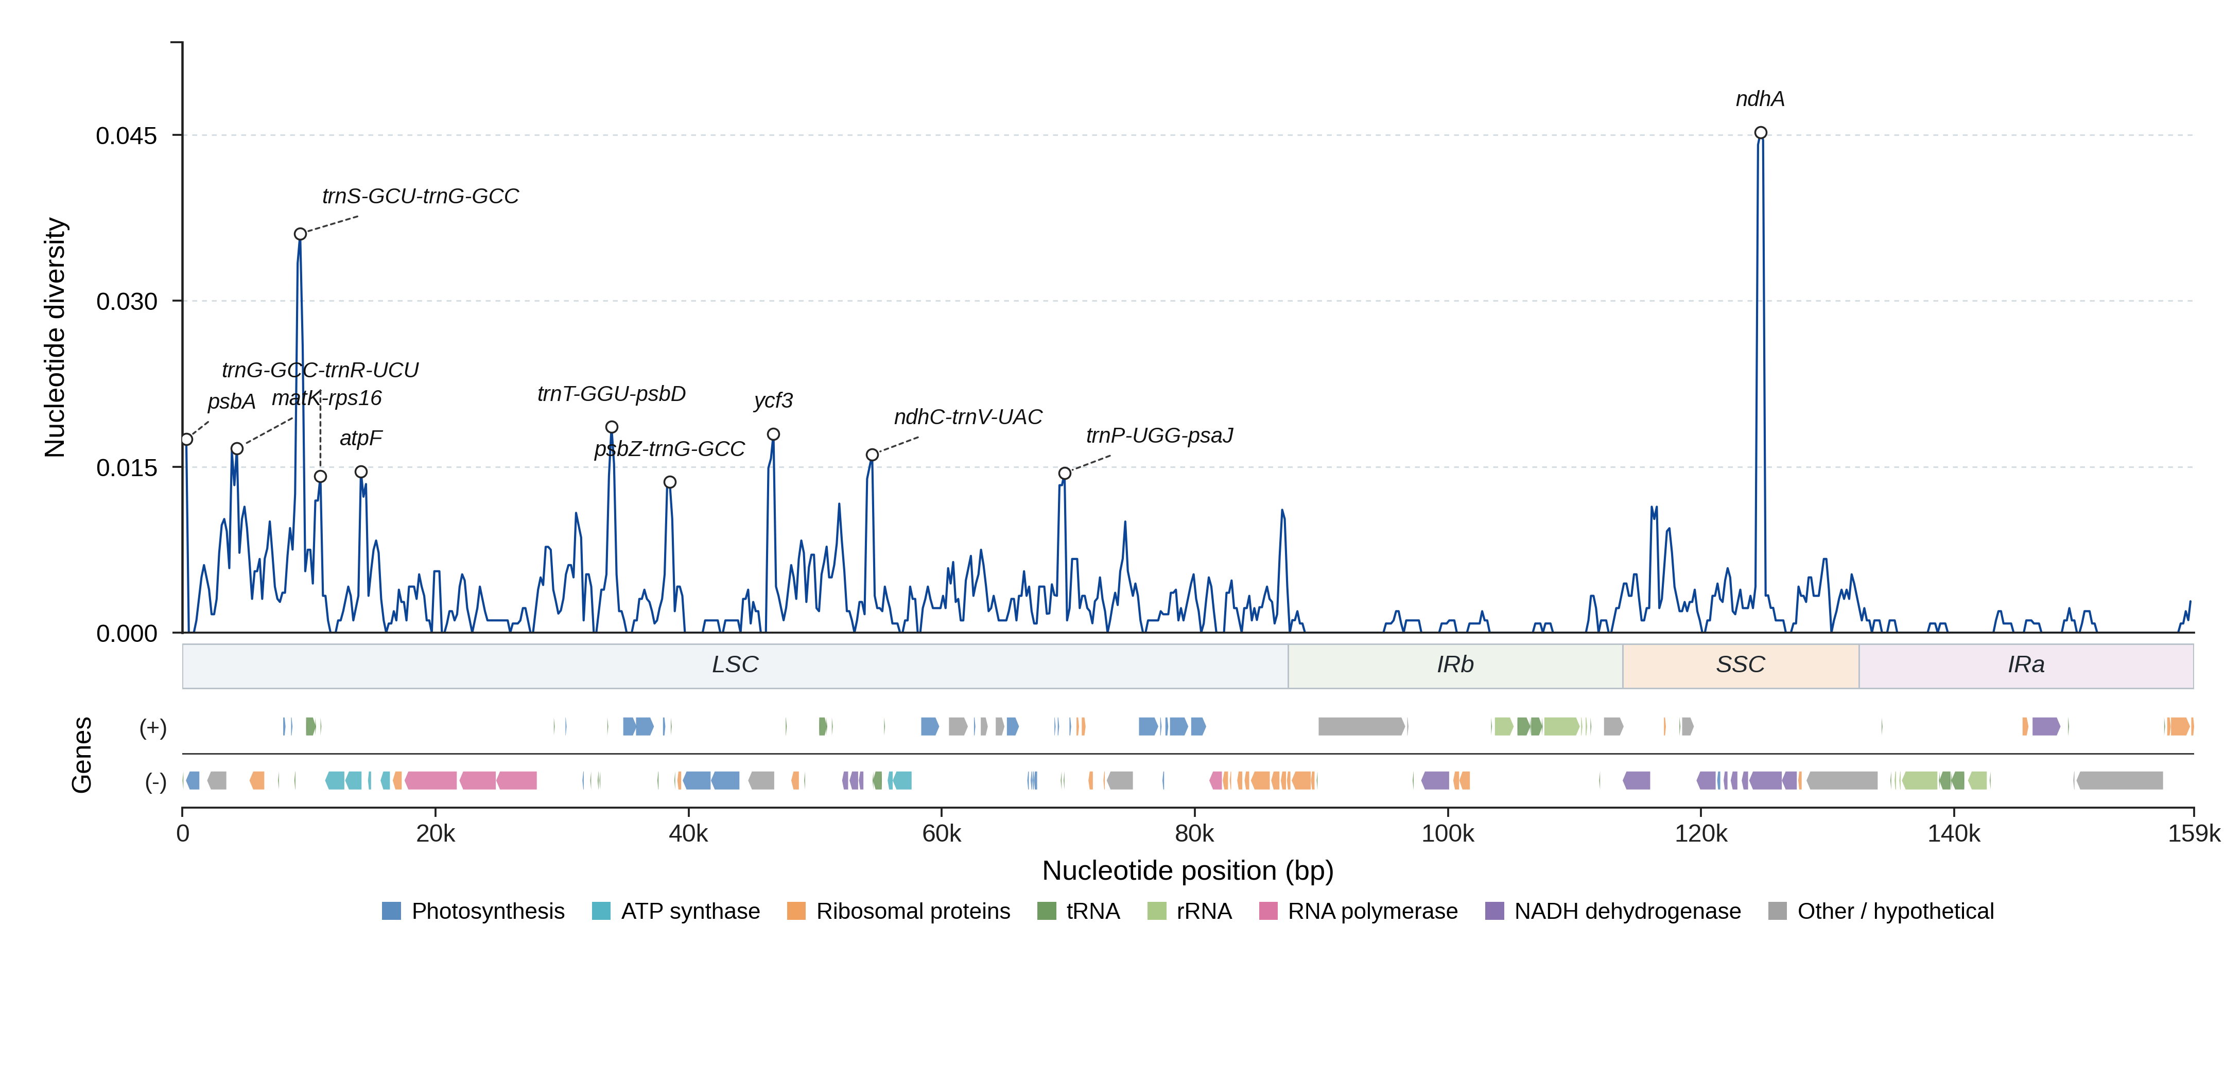Viewport: 2225px width, 1082px height.
Task: Click the ATP synthase legend swatch
Action: pyautogui.click(x=601, y=911)
